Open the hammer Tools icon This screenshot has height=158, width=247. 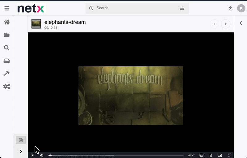coord(6,73)
